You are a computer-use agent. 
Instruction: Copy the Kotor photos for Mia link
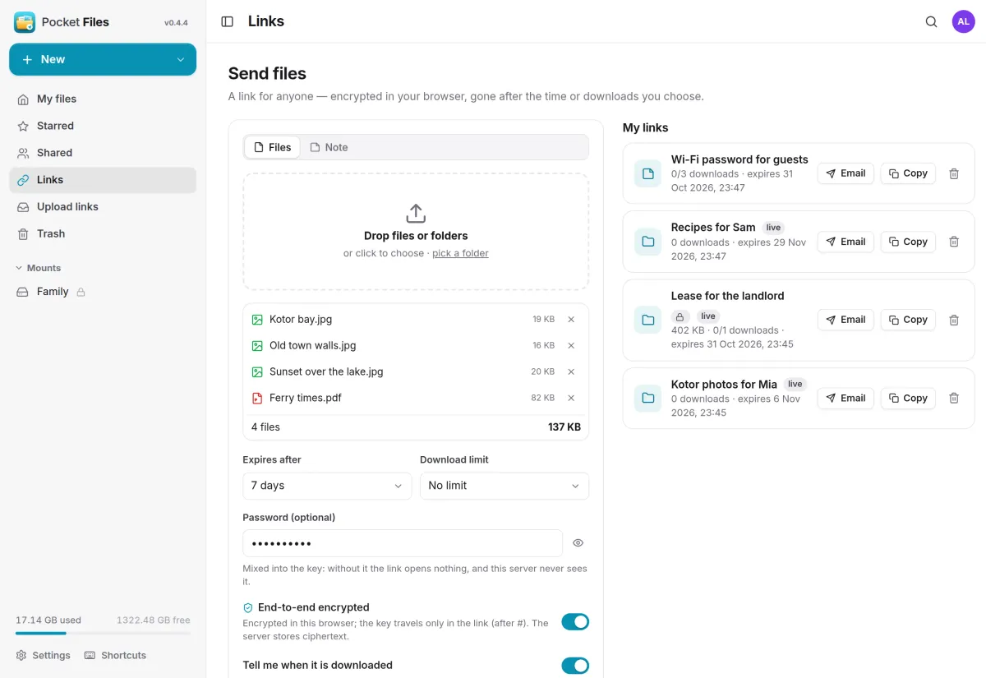tap(908, 398)
